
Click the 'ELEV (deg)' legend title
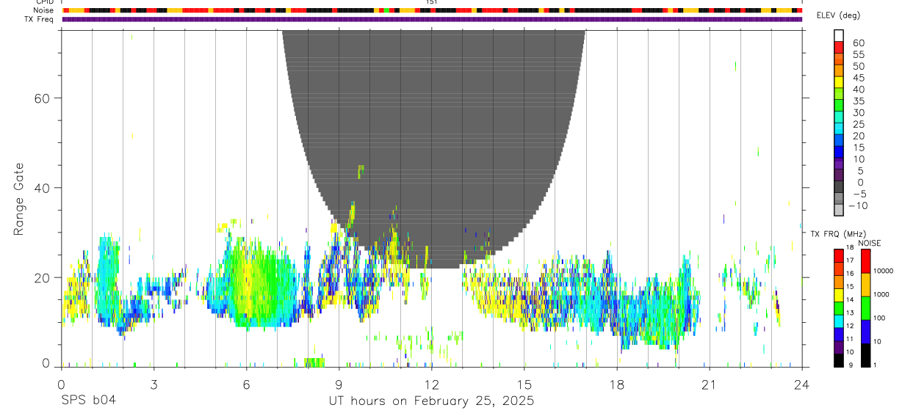[838, 15]
